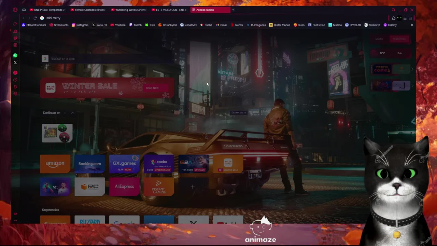Open the Suno bookmark
Image resolution: width=437 pixels, height=246 pixels.
click(x=299, y=25)
